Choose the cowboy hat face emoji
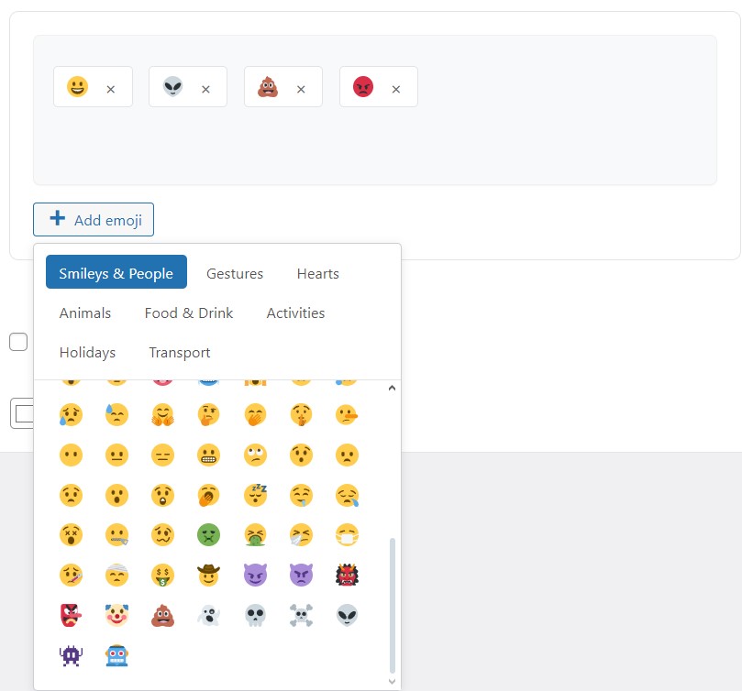This screenshot has height=691, width=742. point(208,576)
